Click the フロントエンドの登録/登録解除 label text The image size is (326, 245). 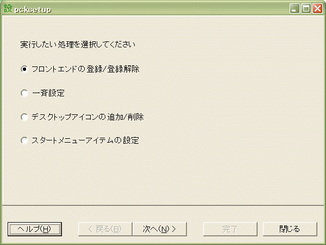85,69
